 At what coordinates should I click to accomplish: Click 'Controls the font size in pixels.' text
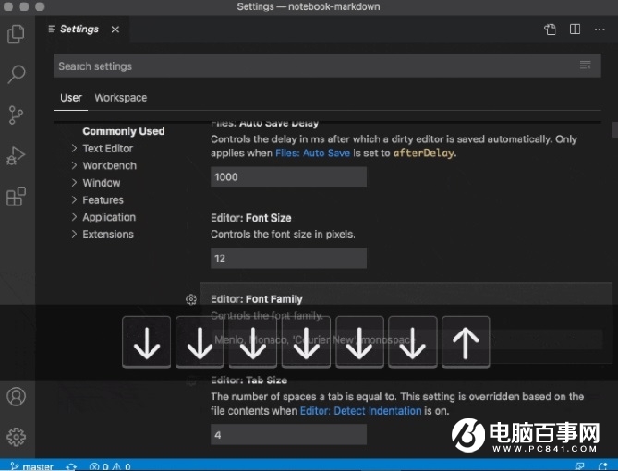pos(283,235)
